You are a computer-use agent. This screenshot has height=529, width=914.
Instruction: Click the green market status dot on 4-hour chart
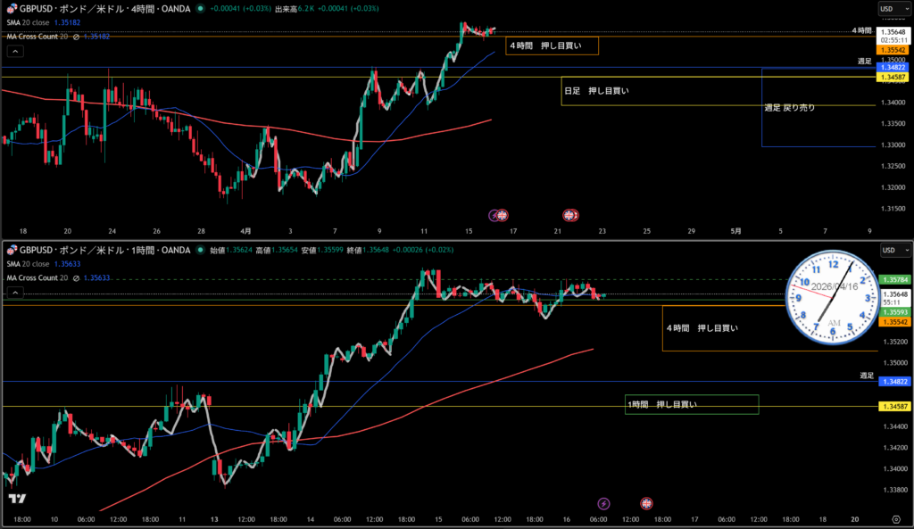click(202, 9)
